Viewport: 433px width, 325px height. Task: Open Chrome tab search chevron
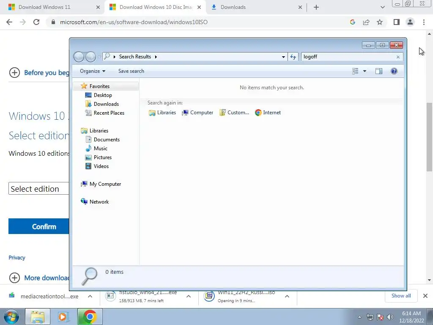click(x=382, y=7)
